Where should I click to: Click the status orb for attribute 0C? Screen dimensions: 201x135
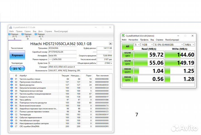tap(12, 106)
